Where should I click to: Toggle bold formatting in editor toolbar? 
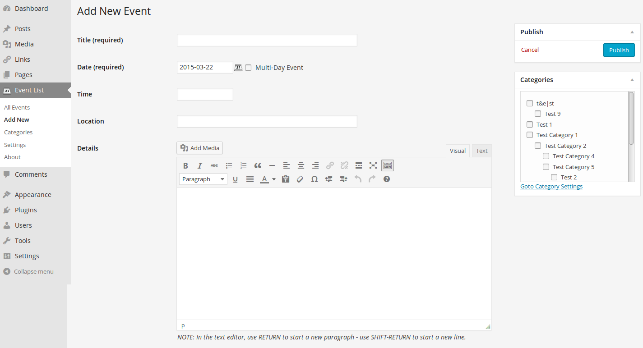(185, 165)
